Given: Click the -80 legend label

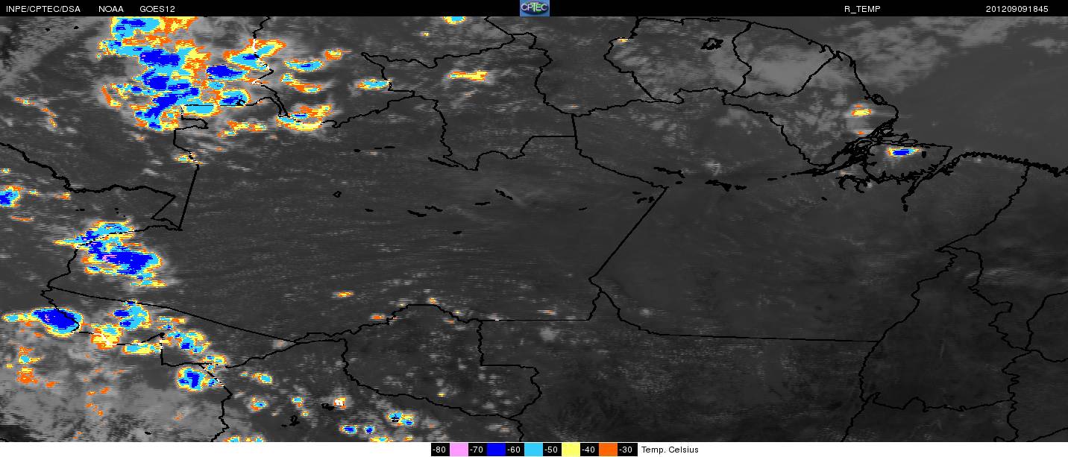Looking at the screenshot, I should (440, 450).
